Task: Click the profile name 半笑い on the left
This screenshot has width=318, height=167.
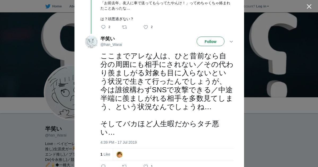Action: (x=54, y=129)
